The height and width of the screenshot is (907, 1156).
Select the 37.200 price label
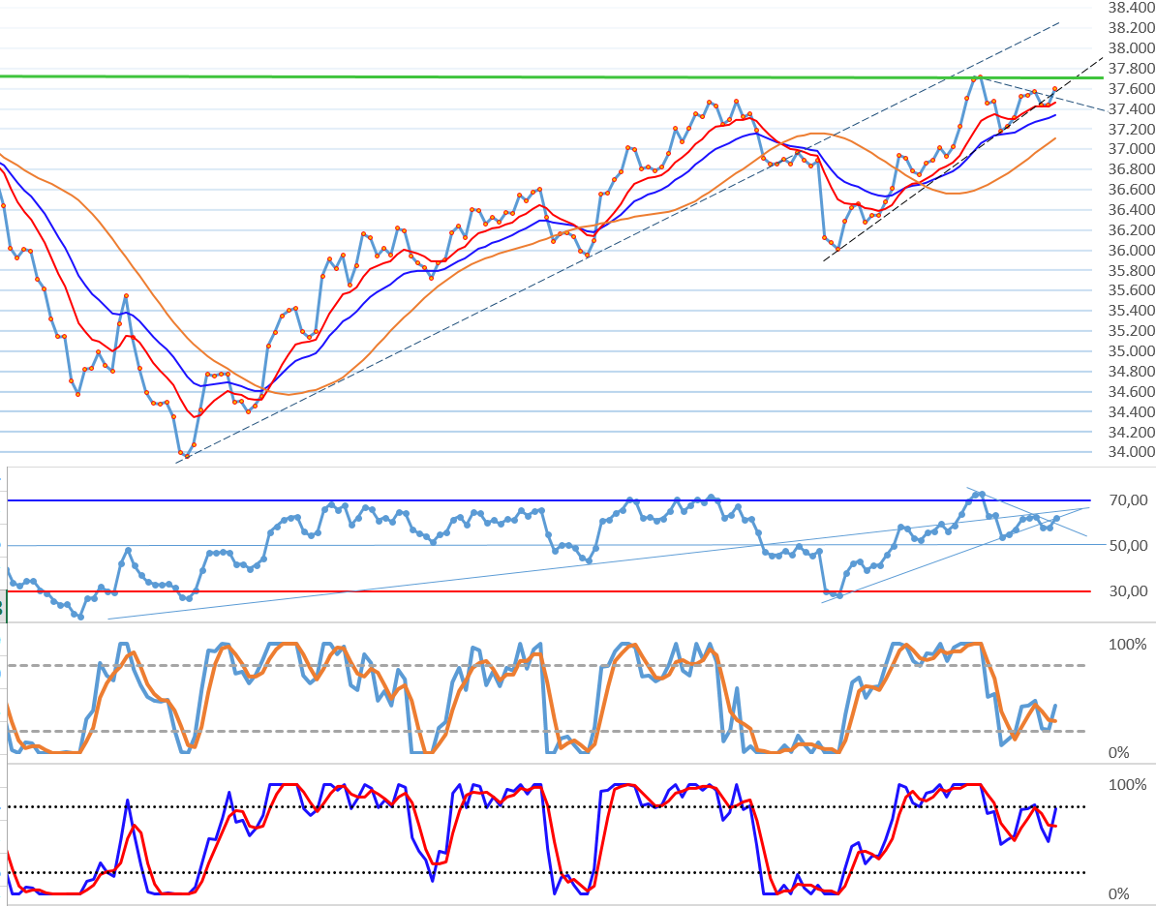[x=1132, y=129]
